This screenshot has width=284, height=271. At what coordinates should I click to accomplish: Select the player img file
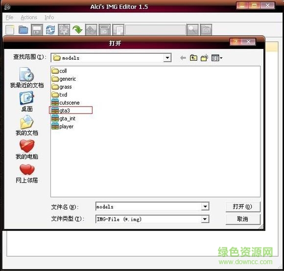point(63,127)
